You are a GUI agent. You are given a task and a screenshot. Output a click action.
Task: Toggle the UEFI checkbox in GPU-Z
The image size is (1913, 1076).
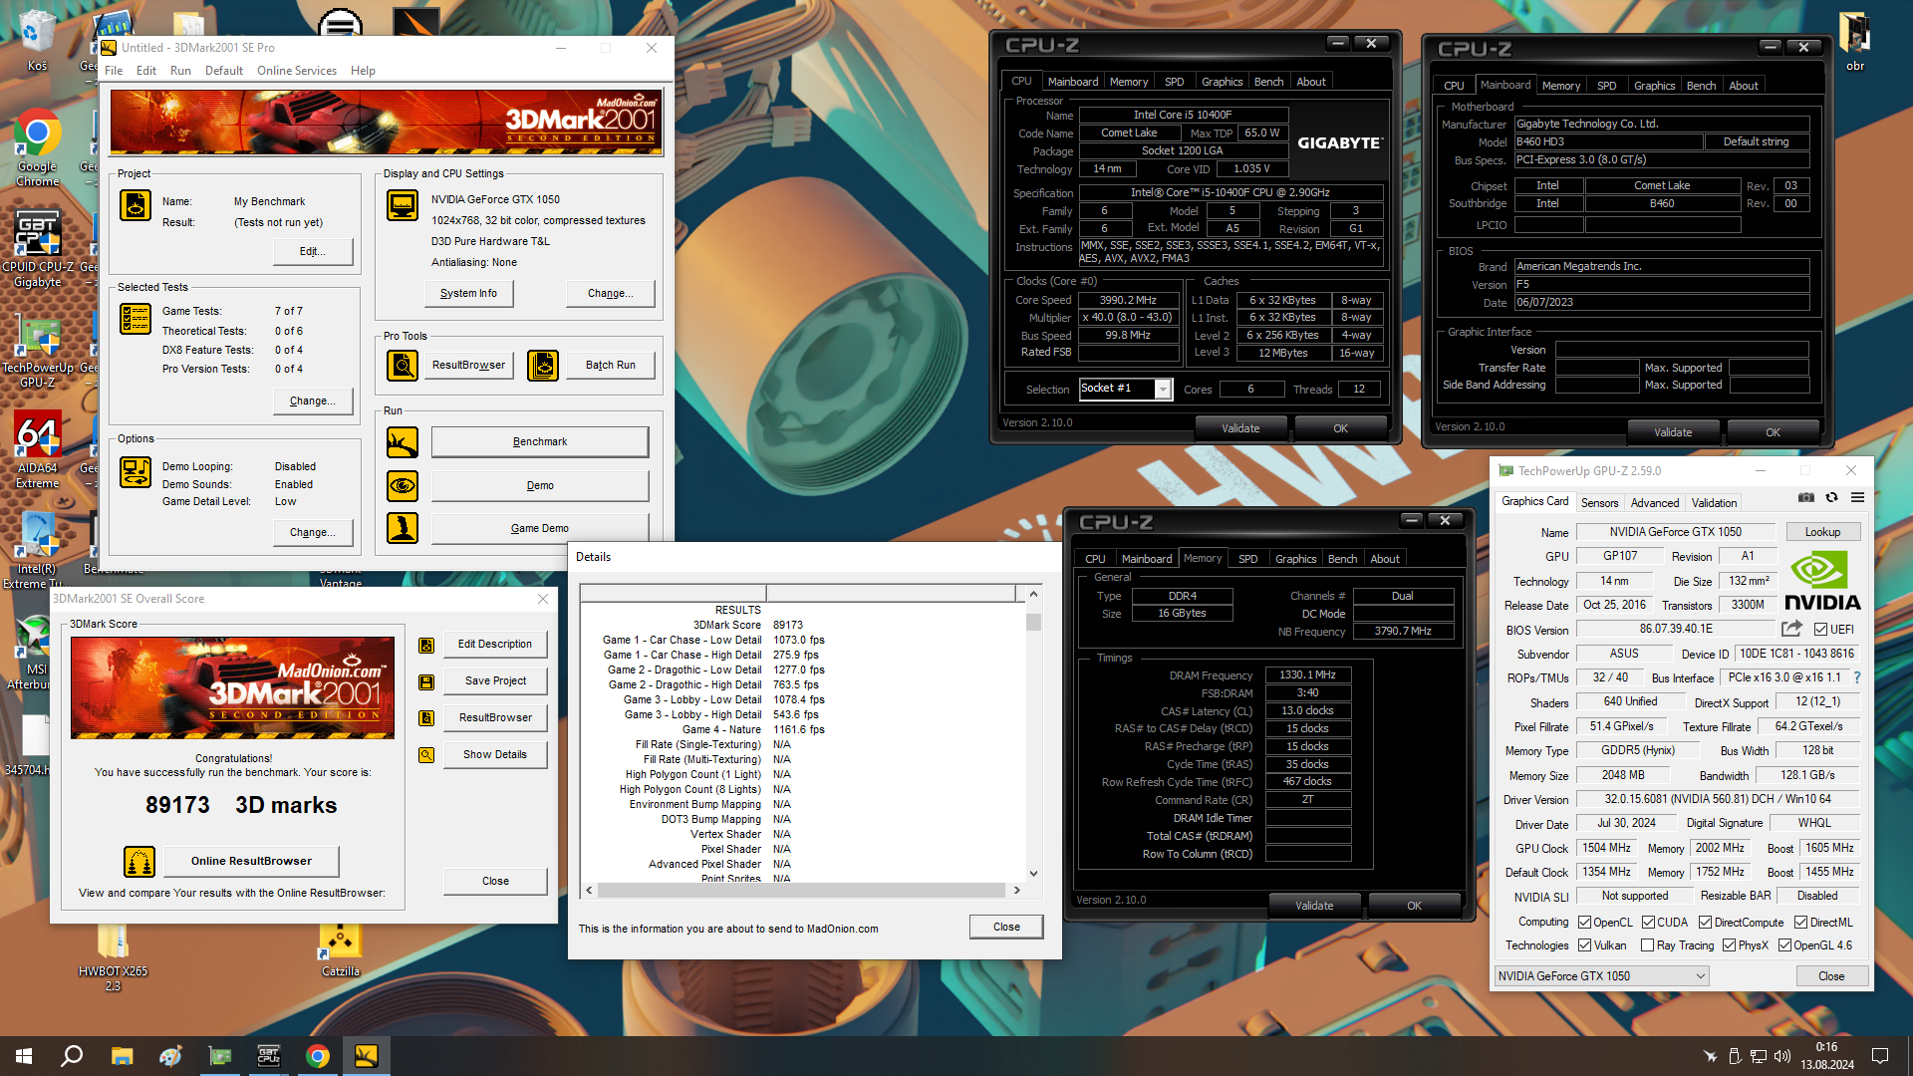tap(1820, 630)
